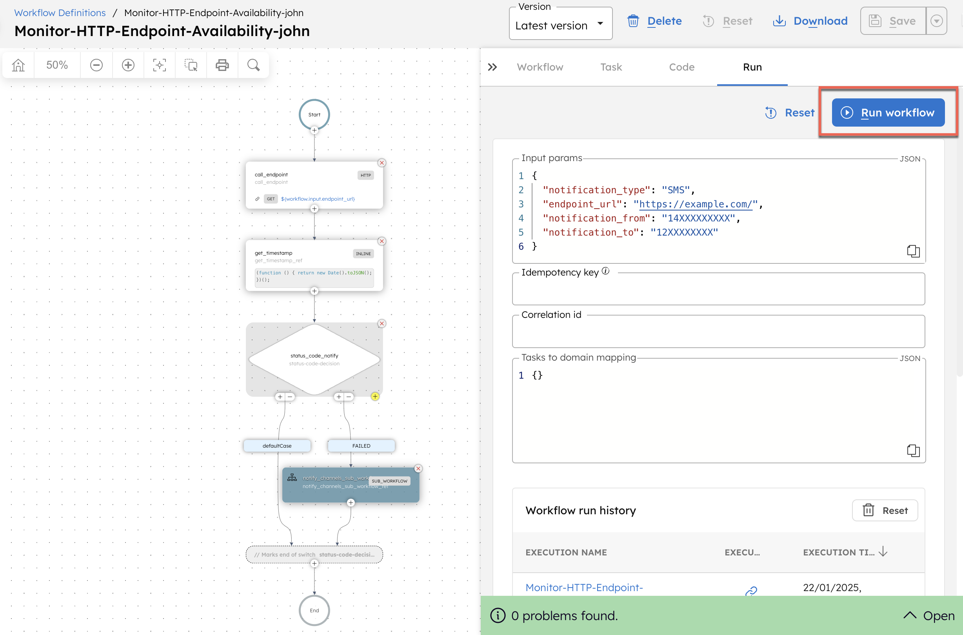The image size is (963, 635).
Task: Focus the Correlation id input field
Action: pos(718,332)
